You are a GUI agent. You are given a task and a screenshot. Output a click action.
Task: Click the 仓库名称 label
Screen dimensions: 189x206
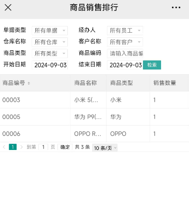tap(14, 42)
